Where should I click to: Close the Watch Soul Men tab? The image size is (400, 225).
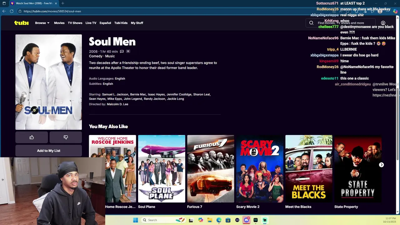[56, 3]
